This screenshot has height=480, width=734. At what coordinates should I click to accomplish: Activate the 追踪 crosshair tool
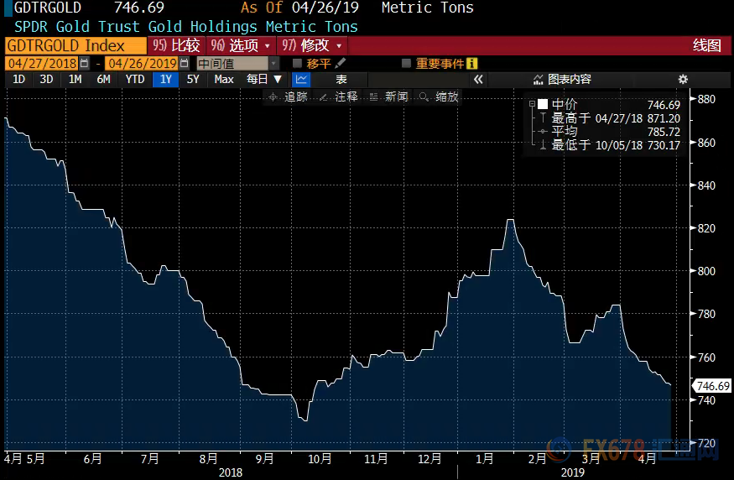pos(288,97)
